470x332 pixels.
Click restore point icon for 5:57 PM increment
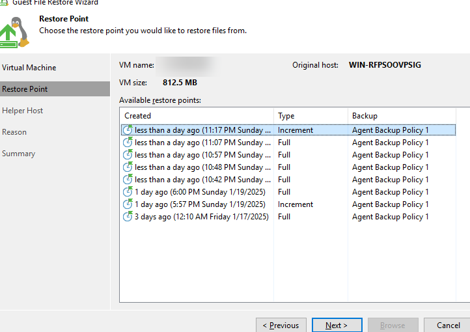click(x=128, y=204)
